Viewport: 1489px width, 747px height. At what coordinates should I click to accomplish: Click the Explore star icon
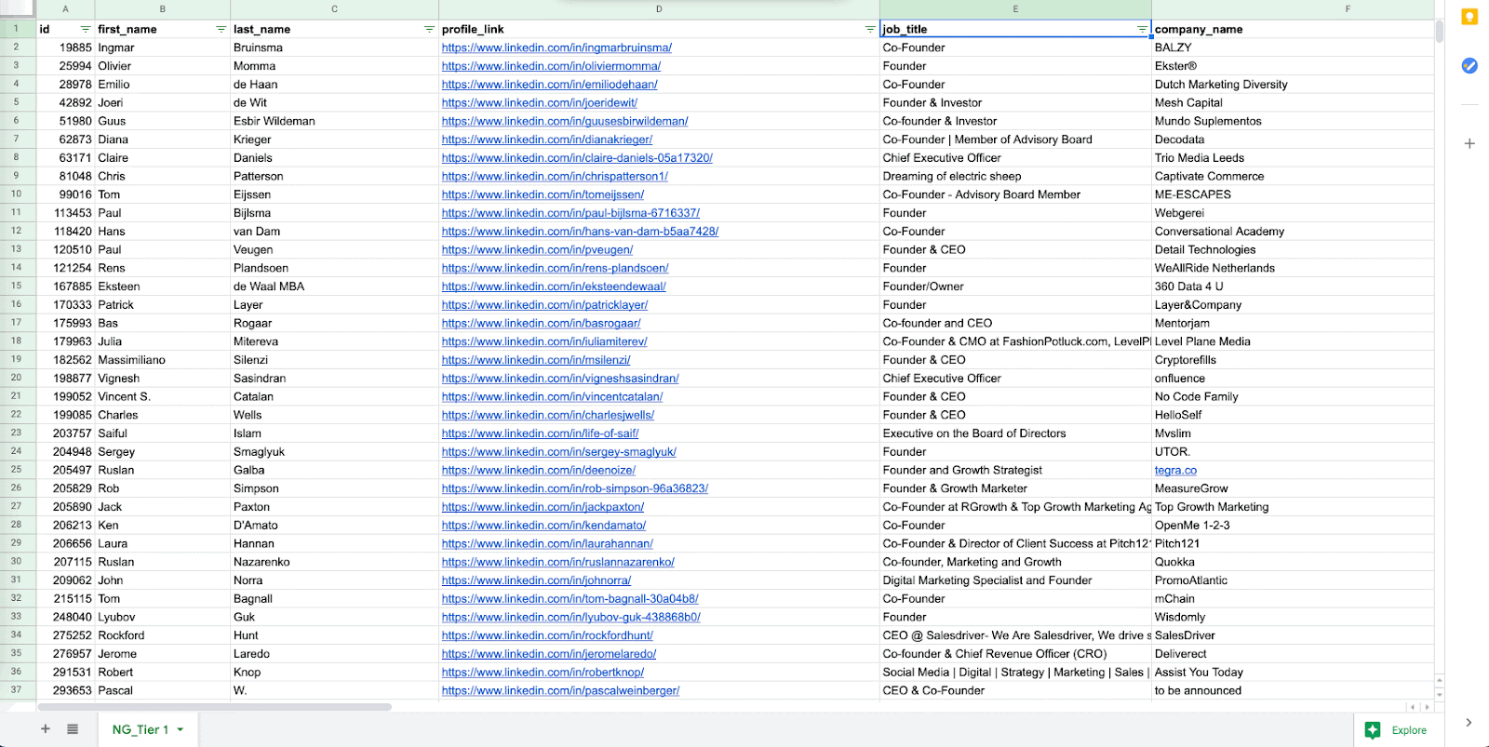[x=1373, y=730]
